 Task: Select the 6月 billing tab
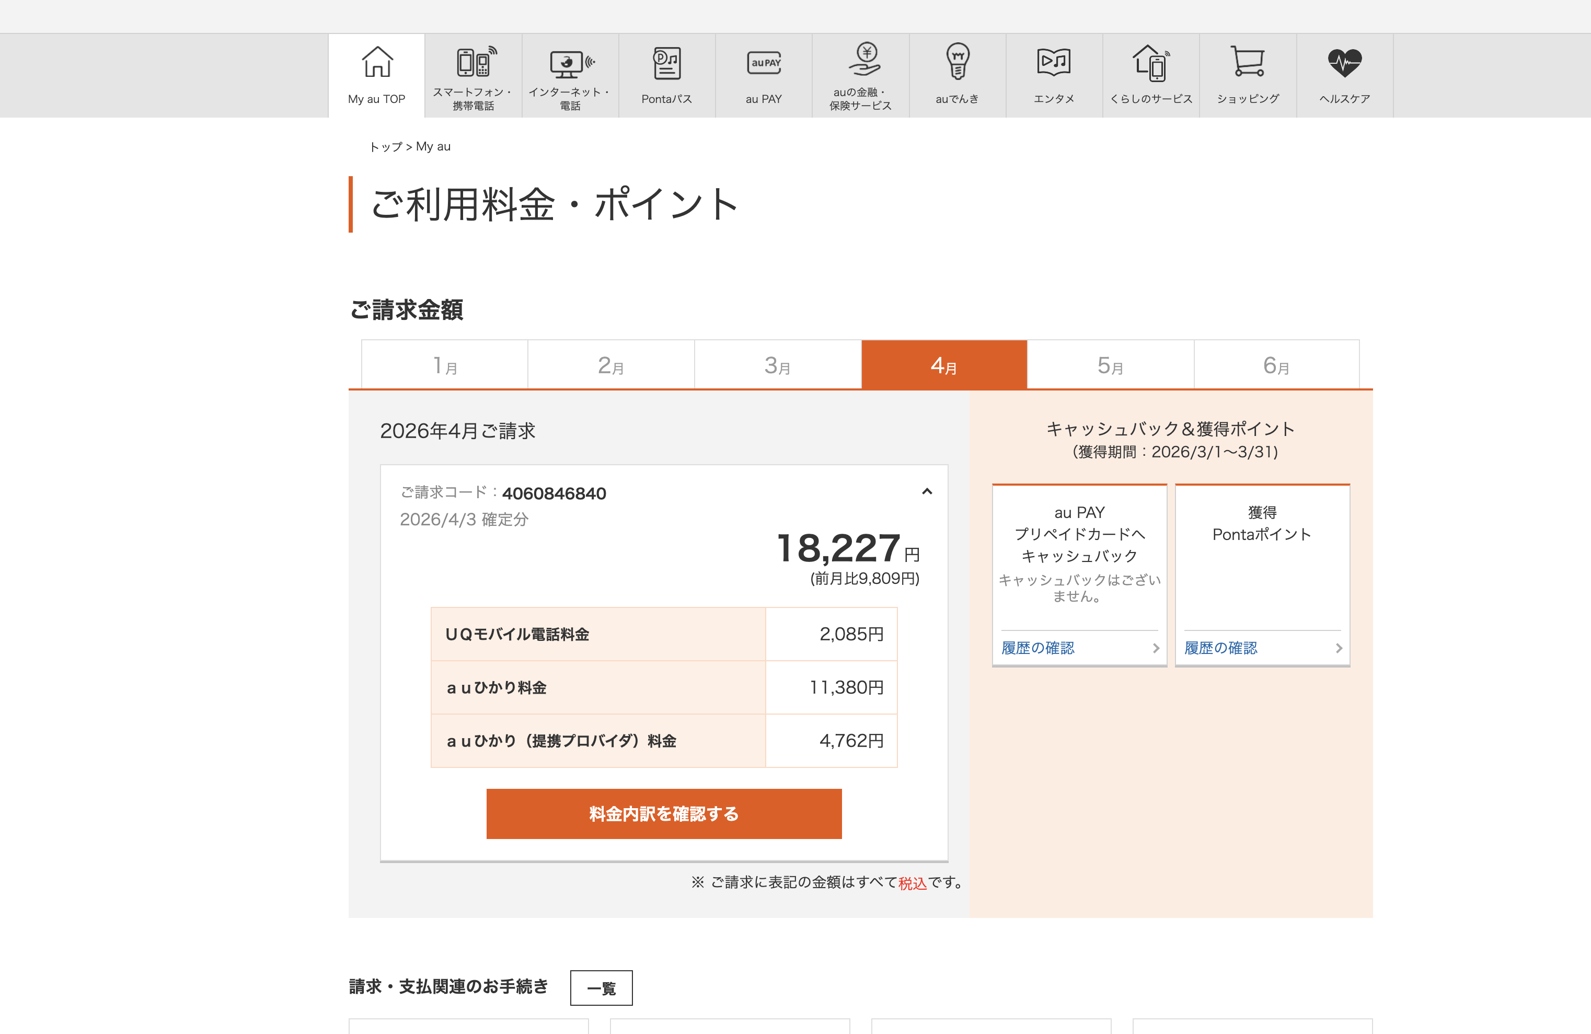[1277, 365]
